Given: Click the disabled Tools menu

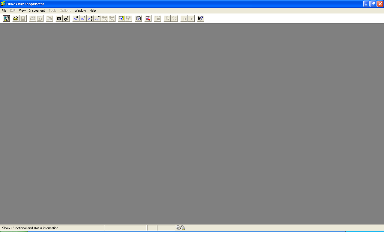Looking at the screenshot, I should click(52, 10).
